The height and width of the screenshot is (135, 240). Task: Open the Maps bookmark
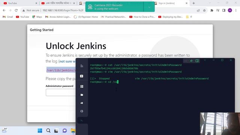coord(37,17)
